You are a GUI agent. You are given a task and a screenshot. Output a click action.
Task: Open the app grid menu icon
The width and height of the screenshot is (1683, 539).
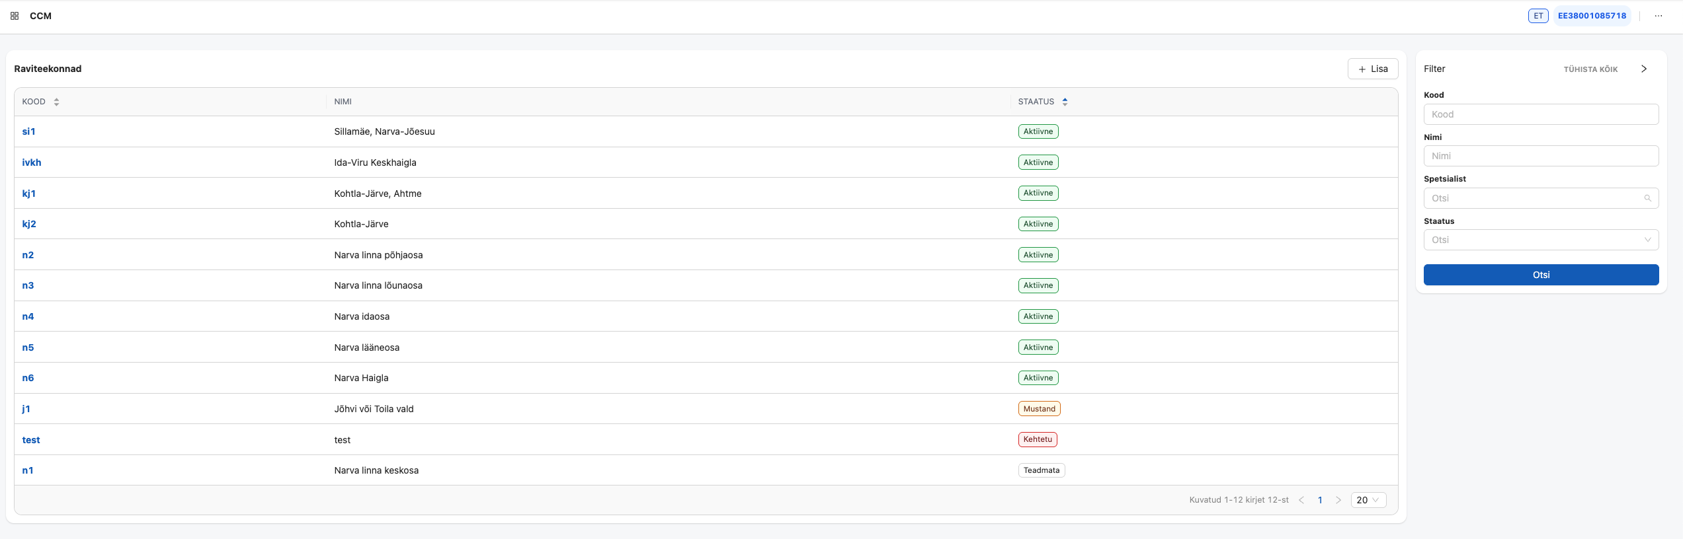click(15, 16)
